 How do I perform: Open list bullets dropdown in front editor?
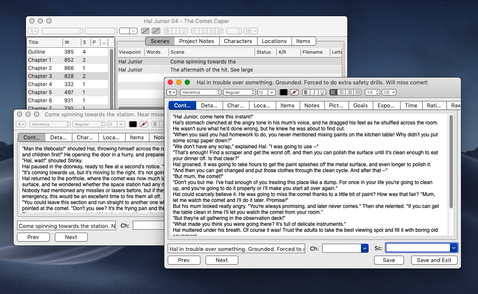pos(389,92)
